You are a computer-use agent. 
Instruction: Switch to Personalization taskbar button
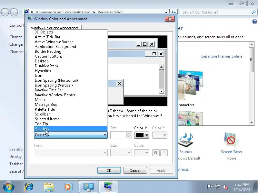pyautogui.click(x=109, y=187)
